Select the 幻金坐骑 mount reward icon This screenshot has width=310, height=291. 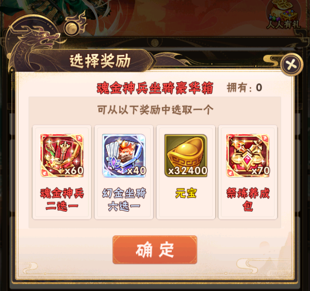(x=124, y=155)
